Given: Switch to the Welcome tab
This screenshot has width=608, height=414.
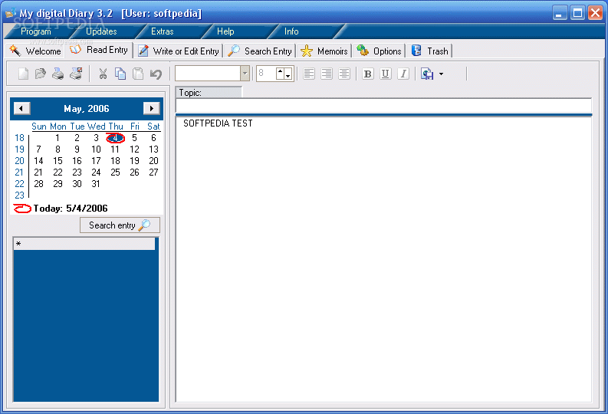Looking at the screenshot, I should 35,51.
